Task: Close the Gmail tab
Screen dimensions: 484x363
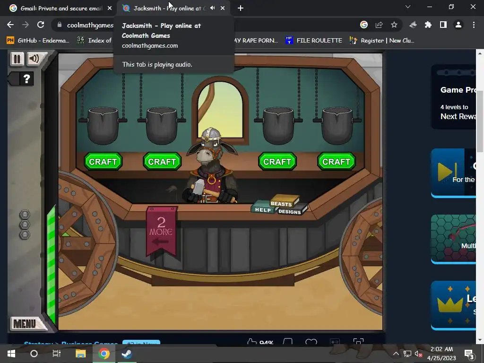Action: point(110,9)
